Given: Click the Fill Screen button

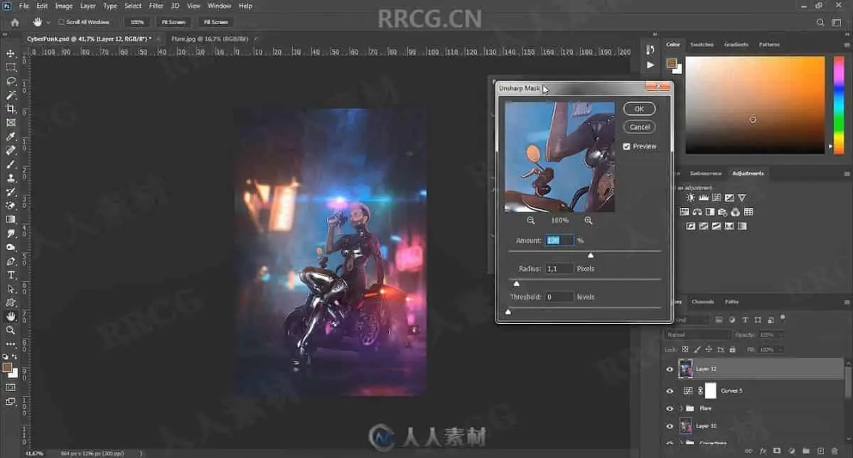Looking at the screenshot, I should [x=216, y=22].
